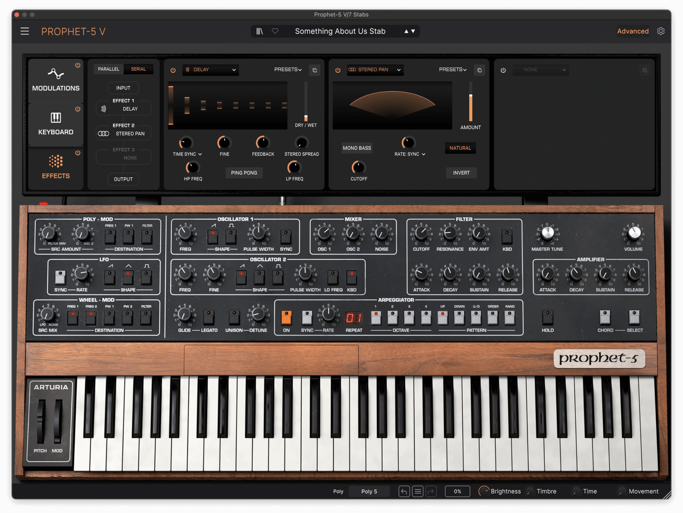Image resolution: width=683 pixels, height=513 pixels.
Task: Open the edit history list icon
Action: (417, 491)
